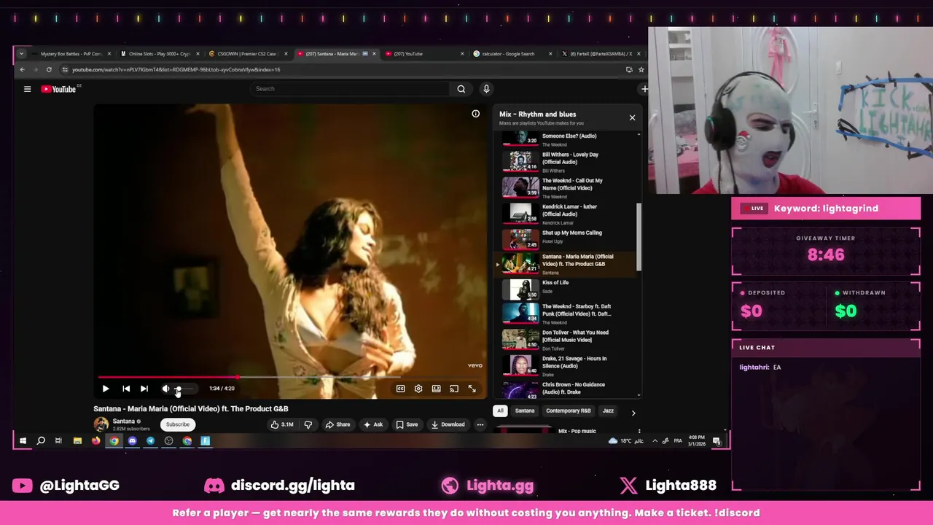Open Telegram from the taskbar

pos(151,441)
